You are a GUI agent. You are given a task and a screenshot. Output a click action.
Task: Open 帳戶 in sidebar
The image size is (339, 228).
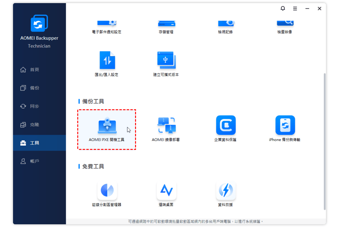(x=39, y=161)
